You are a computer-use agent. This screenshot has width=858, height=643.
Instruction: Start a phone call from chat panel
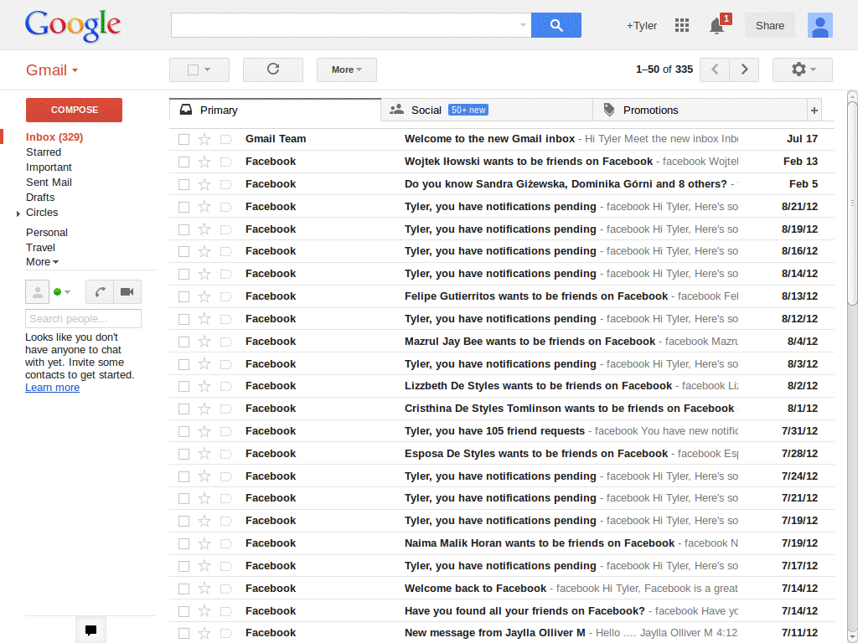100,292
